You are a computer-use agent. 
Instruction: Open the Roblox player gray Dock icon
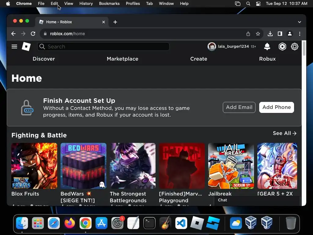[x=197, y=223]
